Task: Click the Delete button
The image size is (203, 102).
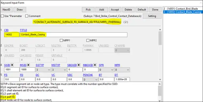Action: (x=128, y=10)
